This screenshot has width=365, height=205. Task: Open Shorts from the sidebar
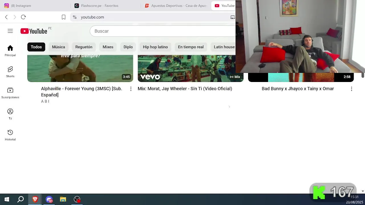tap(10, 72)
